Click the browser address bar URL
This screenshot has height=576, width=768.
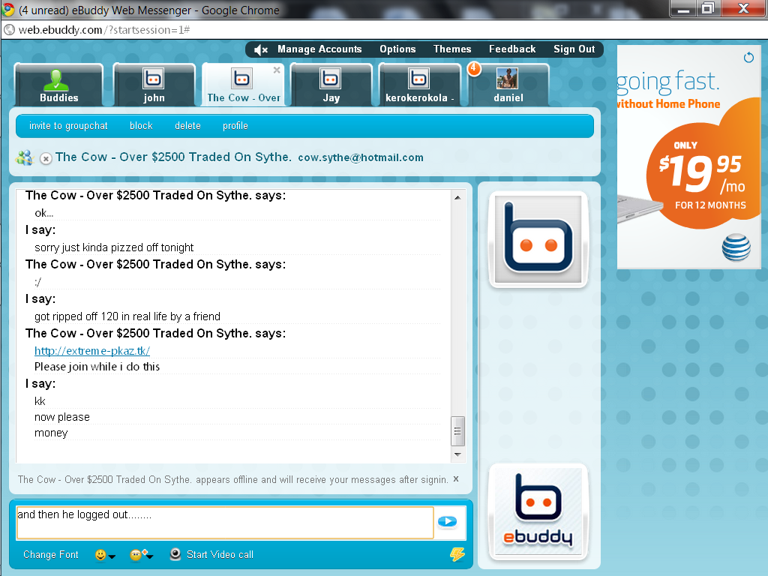pyautogui.click(x=103, y=30)
